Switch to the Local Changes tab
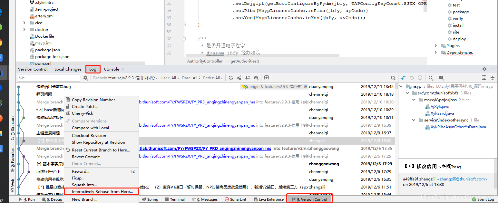The width and height of the screenshot is (498, 203). (x=68, y=69)
